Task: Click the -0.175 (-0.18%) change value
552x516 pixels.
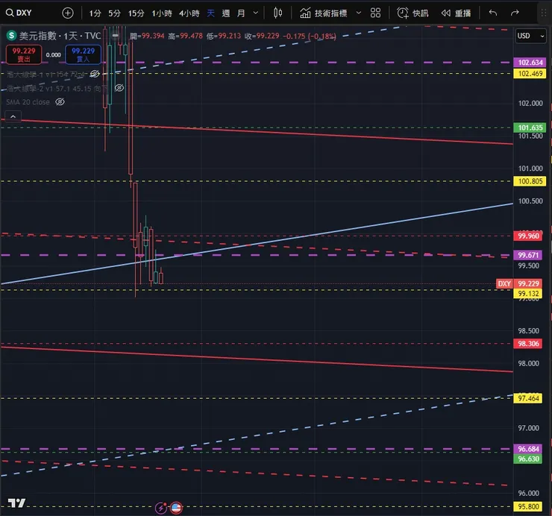Action: coord(310,37)
